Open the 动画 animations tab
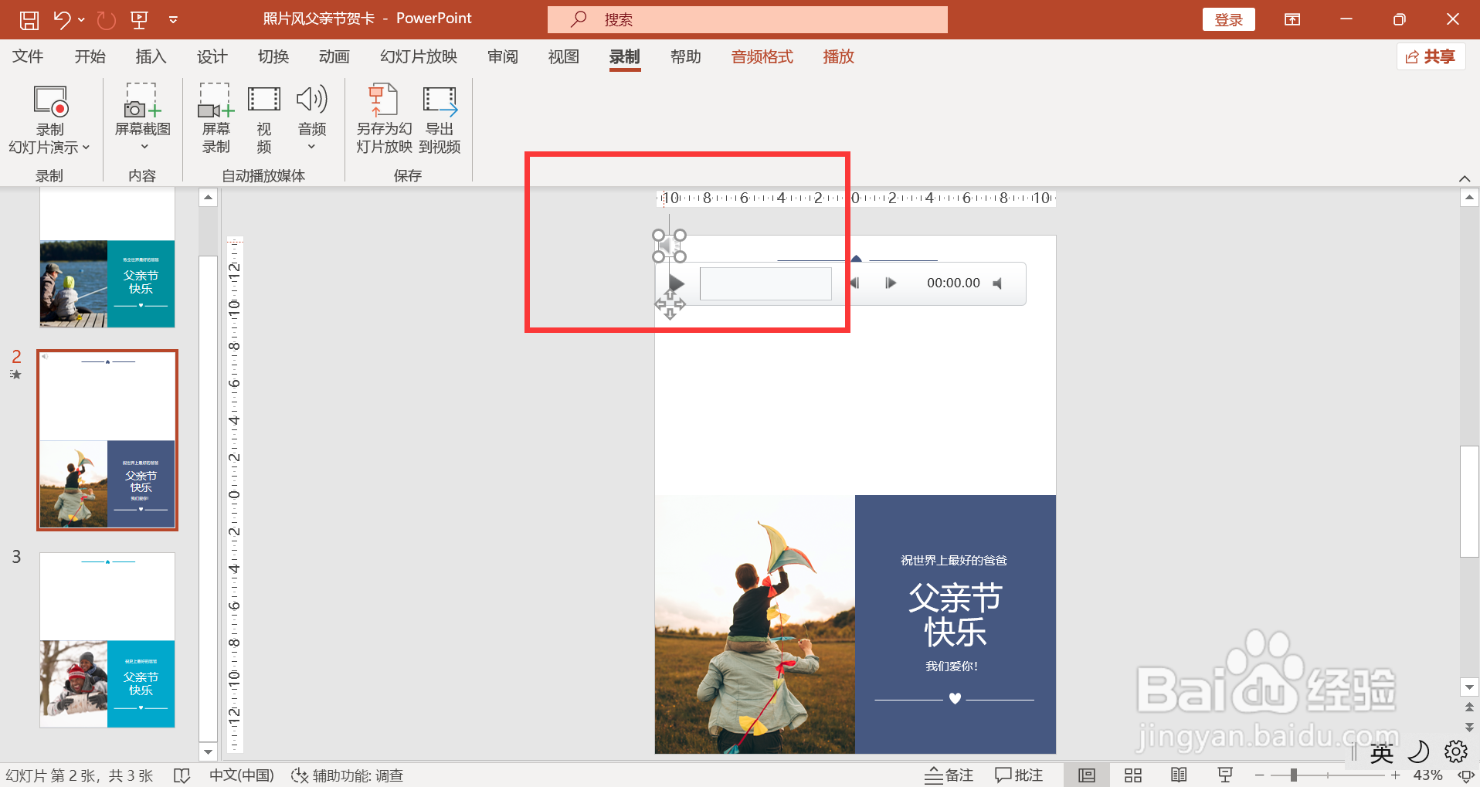1480x787 pixels. click(x=334, y=56)
